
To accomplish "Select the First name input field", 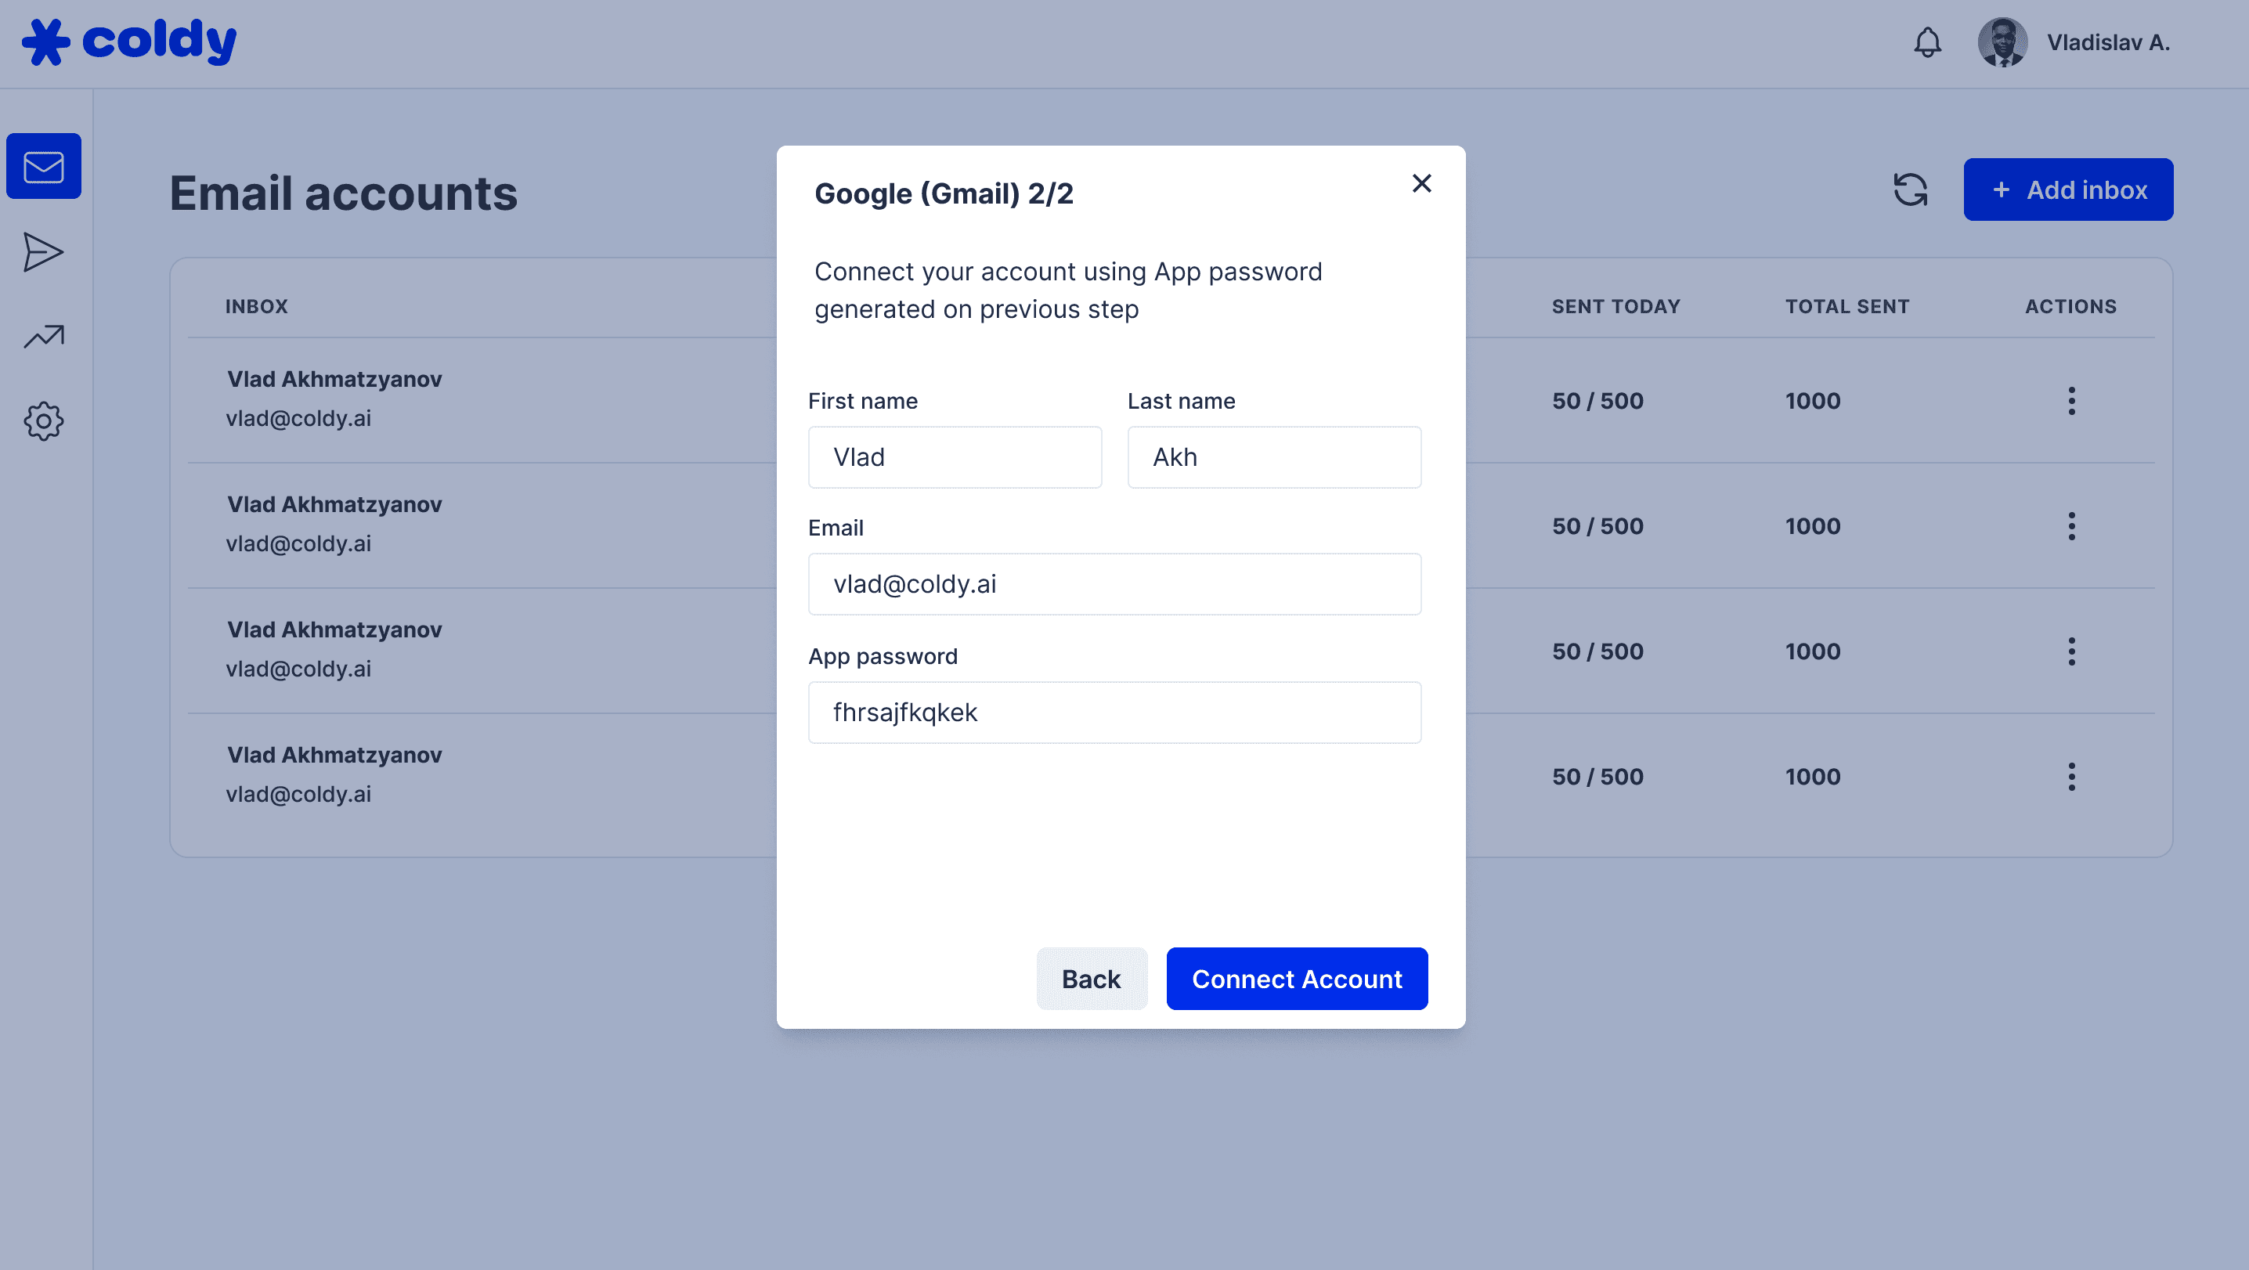I will [955, 457].
